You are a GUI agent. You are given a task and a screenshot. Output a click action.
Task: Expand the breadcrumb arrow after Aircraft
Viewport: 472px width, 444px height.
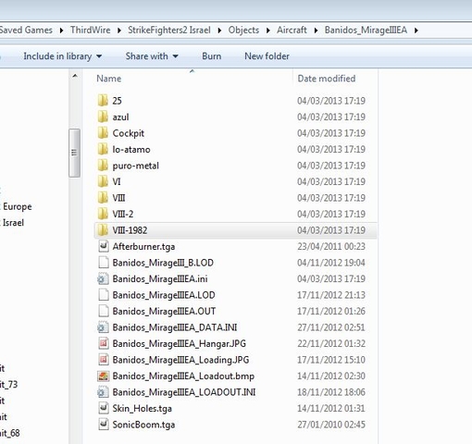click(316, 31)
